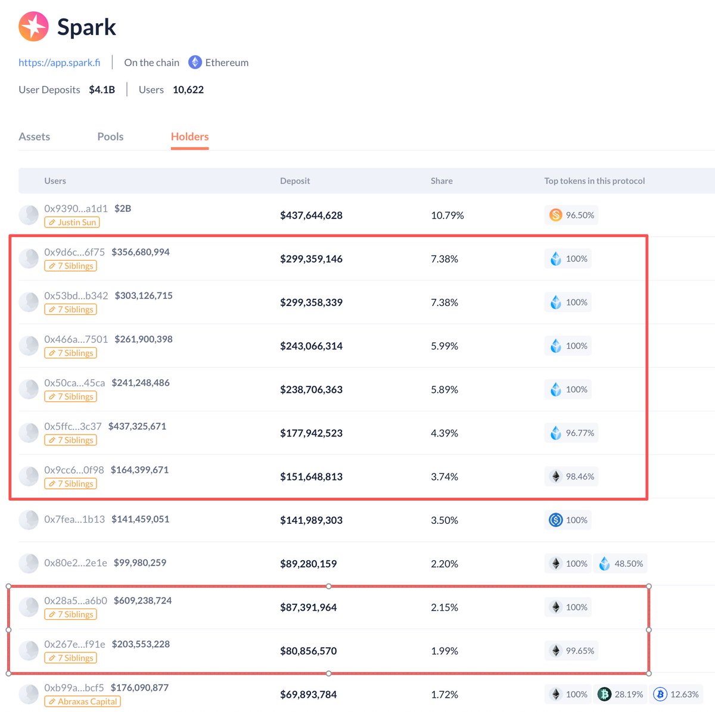Open address 0x9cc6...0f98
Viewport: 715px width, 712px height.
74,469
